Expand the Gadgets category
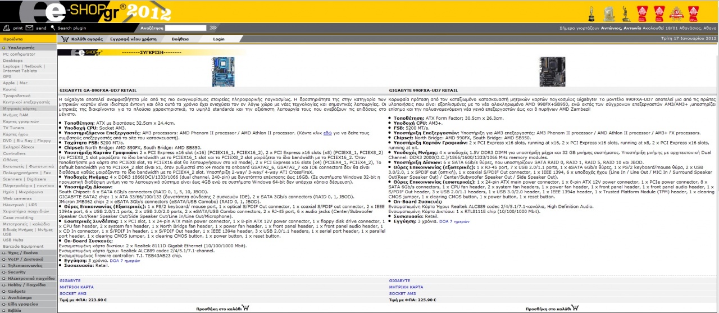Image resolution: width=719 pixels, height=313 pixels. (28, 291)
